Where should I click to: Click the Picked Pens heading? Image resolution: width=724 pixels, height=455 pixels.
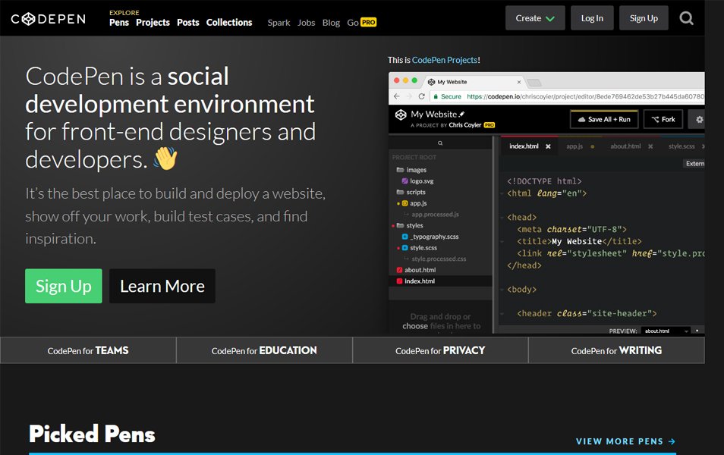(92, 434)
